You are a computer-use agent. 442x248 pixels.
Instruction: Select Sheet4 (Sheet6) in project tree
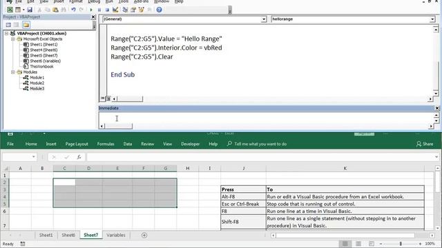(x=44, y=50)
